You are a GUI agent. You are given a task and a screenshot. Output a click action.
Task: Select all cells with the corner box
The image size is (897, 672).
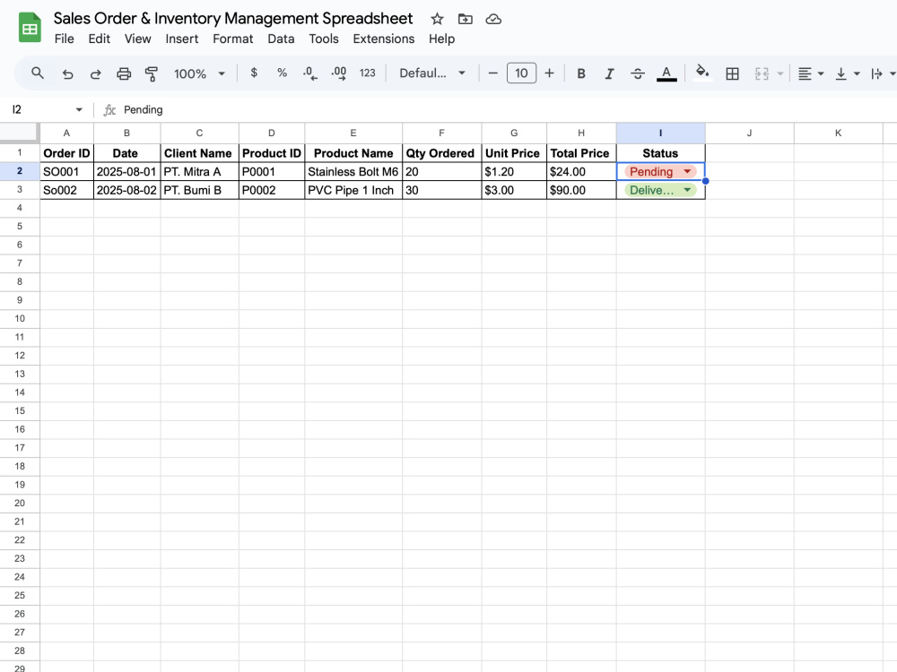click(x=20, y=133)
